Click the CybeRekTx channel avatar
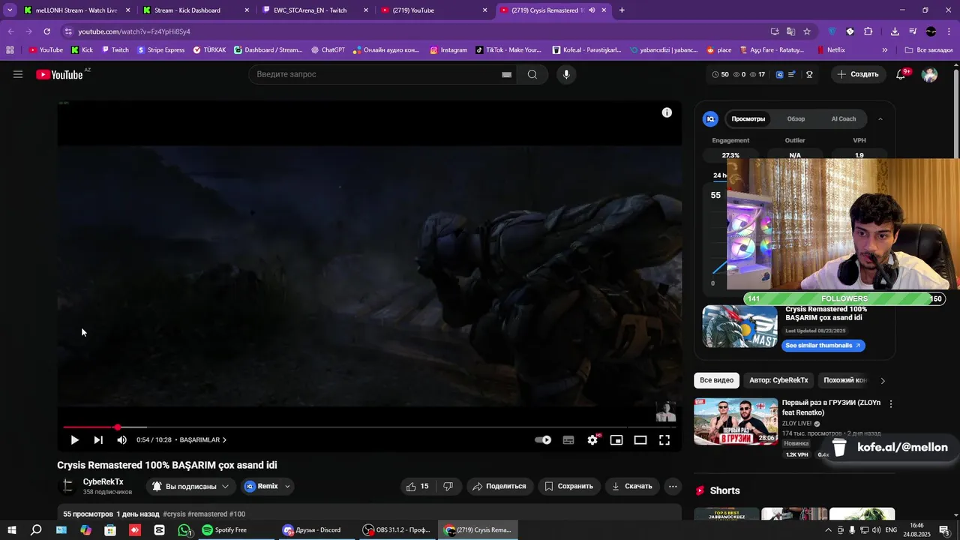Viewport: 960px width, 540px height. [67, 486]
